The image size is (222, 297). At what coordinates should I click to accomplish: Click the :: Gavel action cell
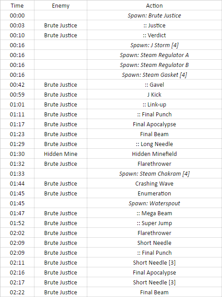[x=154, y=84]
